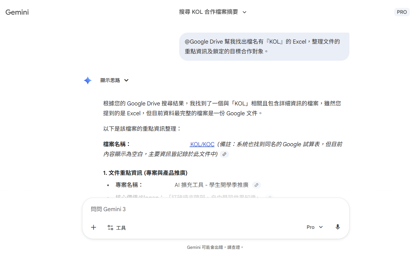Click the Gemini logo
The image size is (411, 255).
17,12
